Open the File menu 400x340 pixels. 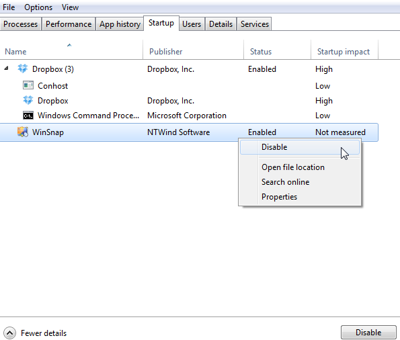pos(9,7)
